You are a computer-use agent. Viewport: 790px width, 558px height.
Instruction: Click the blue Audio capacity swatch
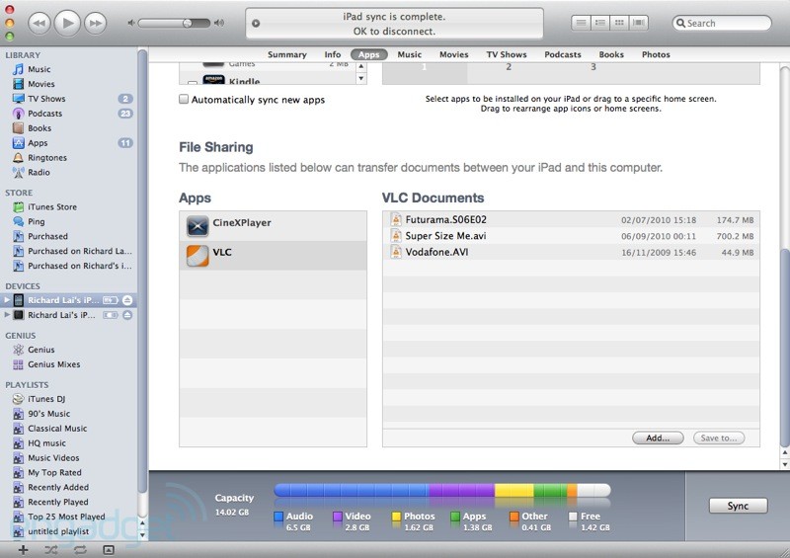[278, 517]
